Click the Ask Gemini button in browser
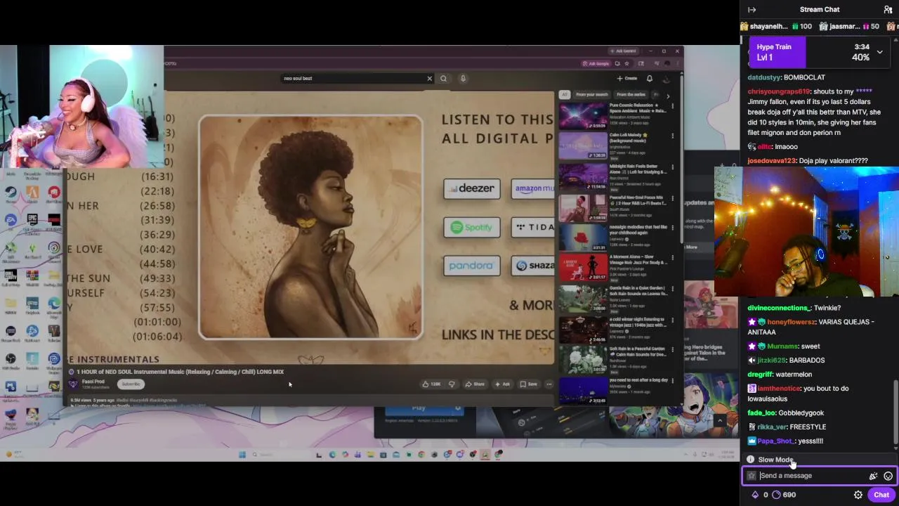Image resolution: width=899 pixels, height=506 pixels. (622, 51)
